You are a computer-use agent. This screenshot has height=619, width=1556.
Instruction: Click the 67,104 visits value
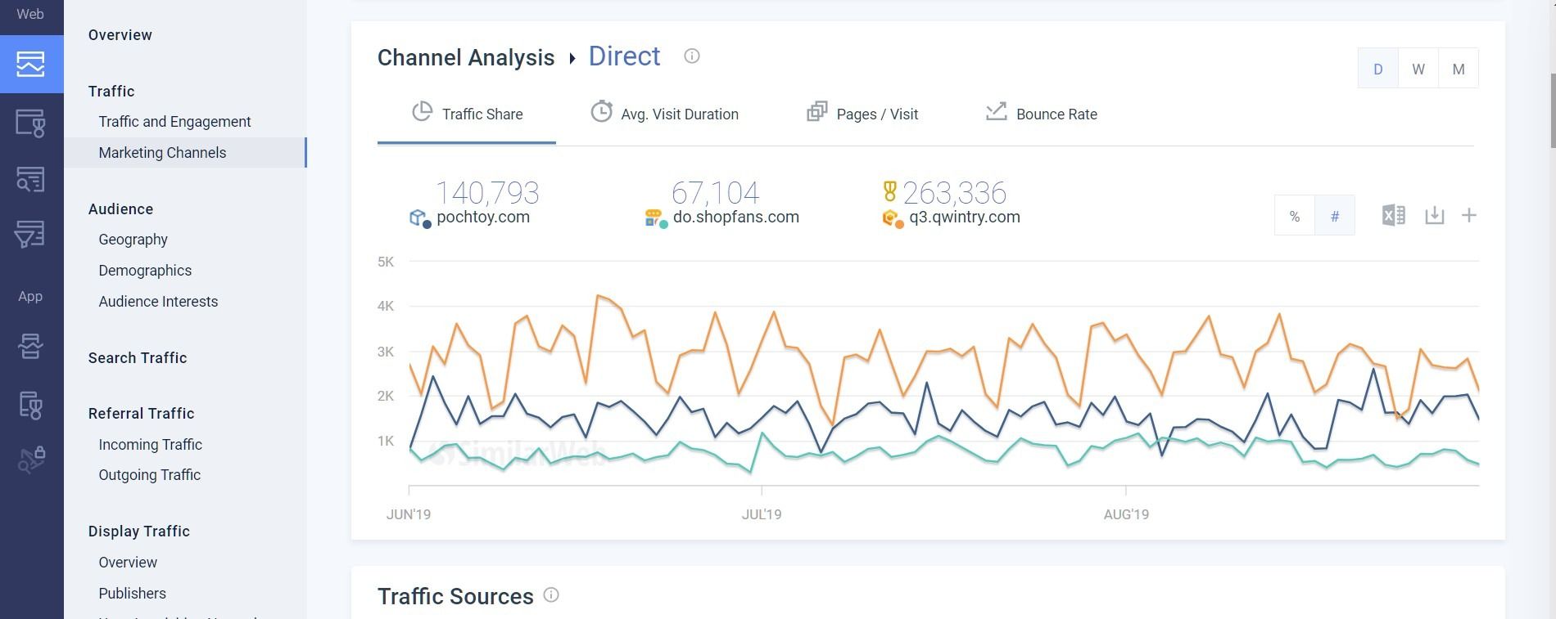tap(715, 193)
